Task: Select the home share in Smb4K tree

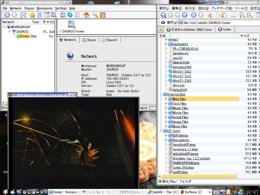Action: coord(24,36)
